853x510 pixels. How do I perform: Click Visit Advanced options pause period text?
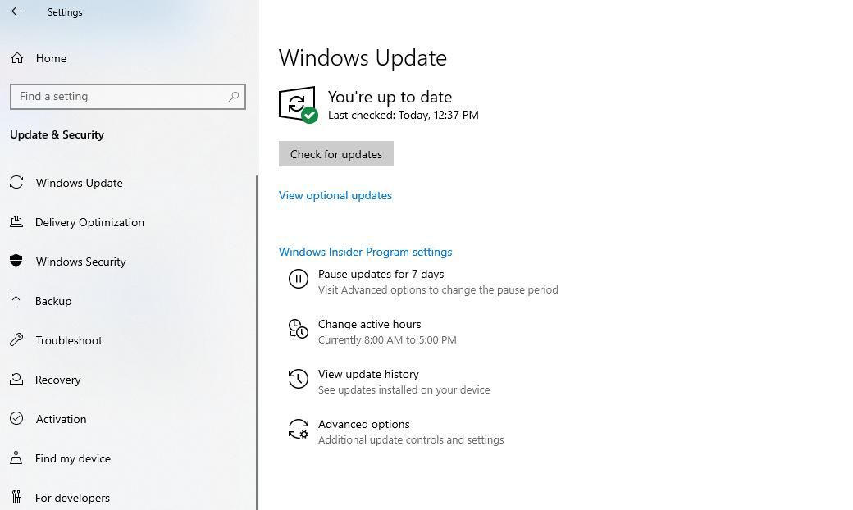point(438,289)
